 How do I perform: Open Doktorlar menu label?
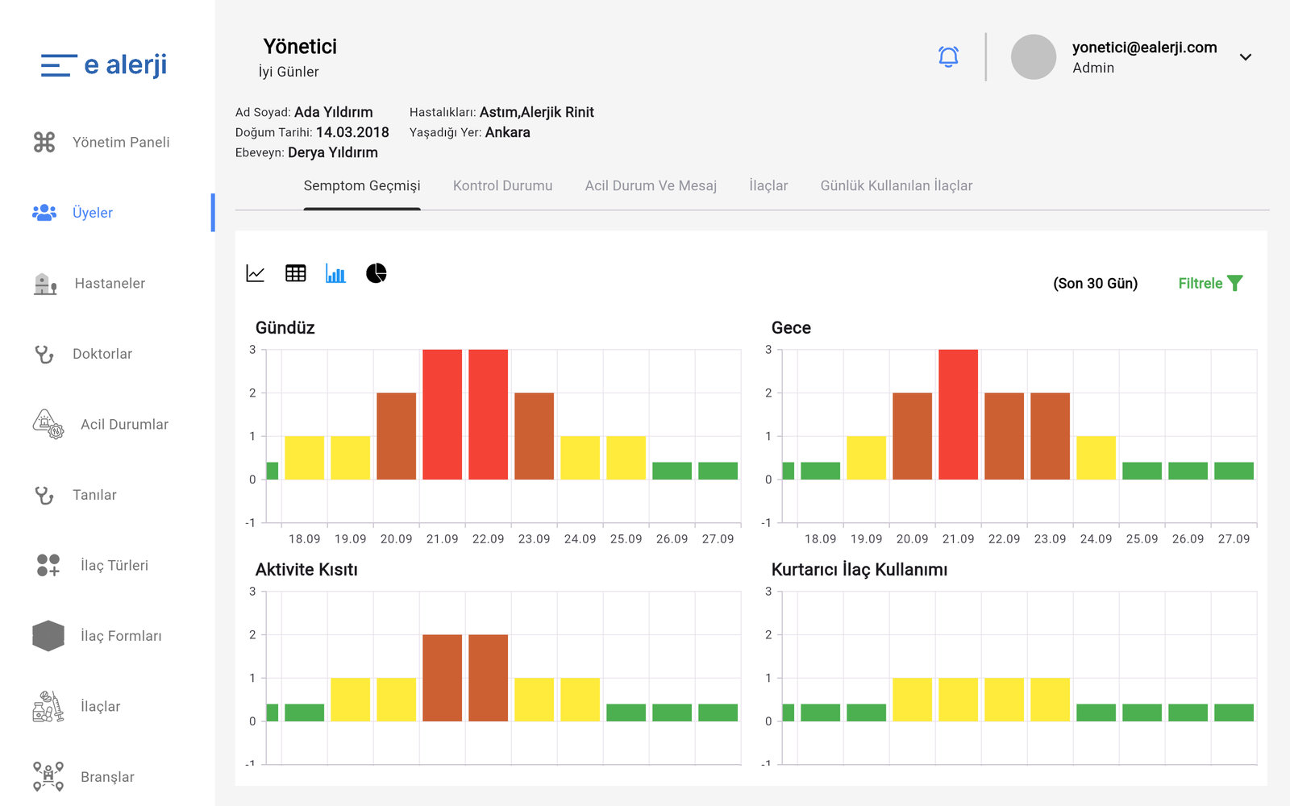[x=102, y=354]
